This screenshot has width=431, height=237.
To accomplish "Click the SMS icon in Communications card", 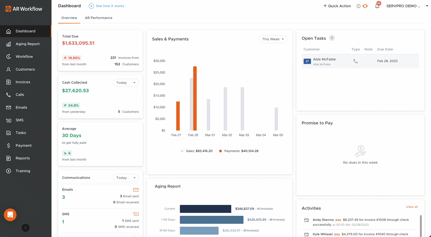I will (x=136, y=214).
